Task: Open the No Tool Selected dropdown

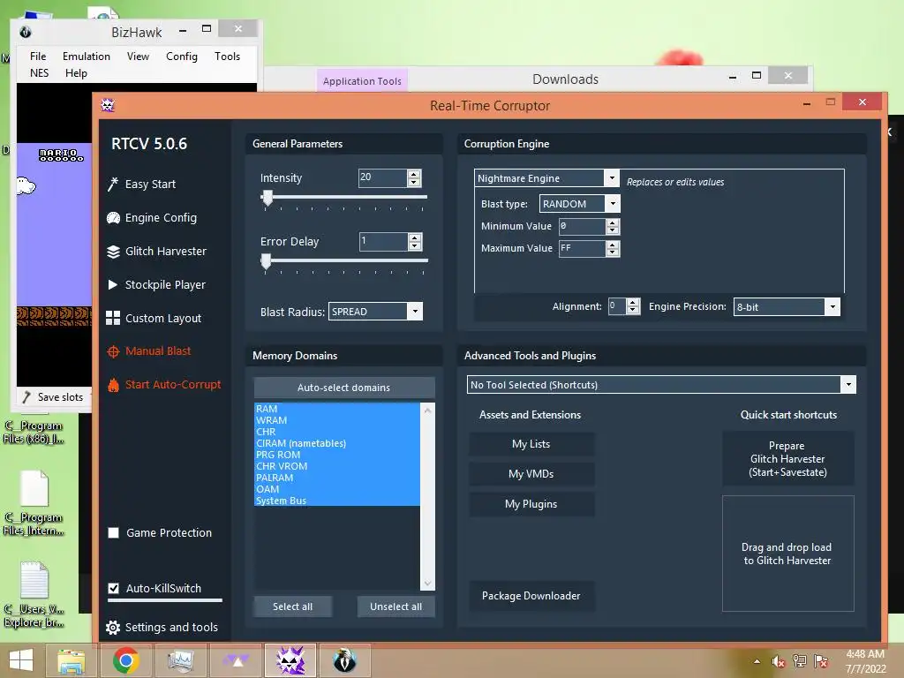Action: (x=848, y=385)
